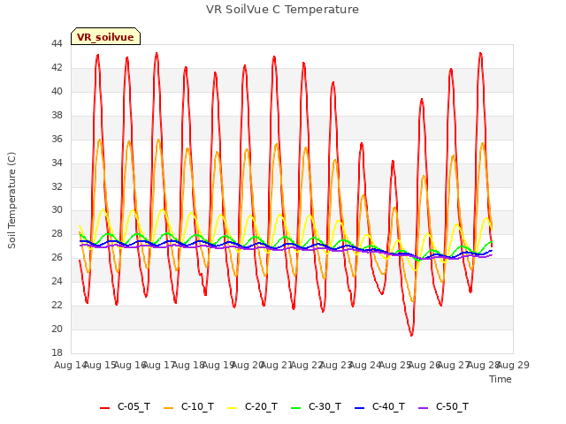Image resolution: width=566 pixels, height=424 pixels.
Task: Click the Aug 14 x-axis date label
Action: [x=70, y=365]
